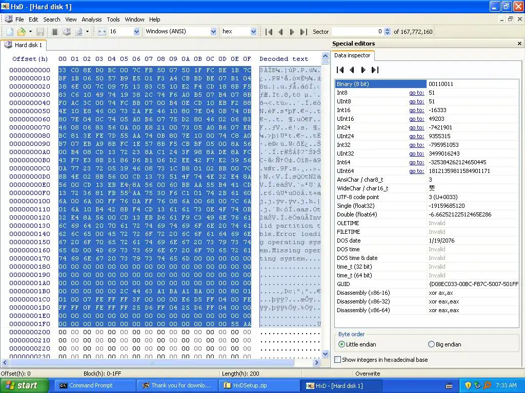Click go to link for UInt64

416,171
